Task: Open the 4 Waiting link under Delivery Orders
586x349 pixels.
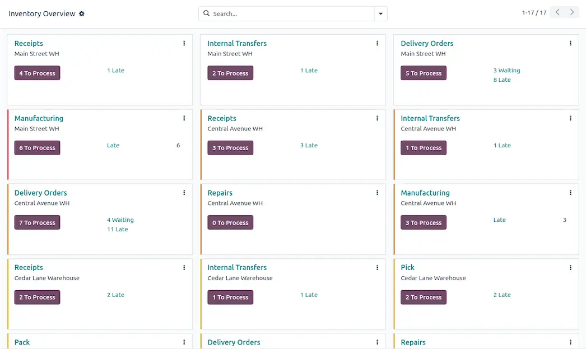Action: (x=120, y=220)
